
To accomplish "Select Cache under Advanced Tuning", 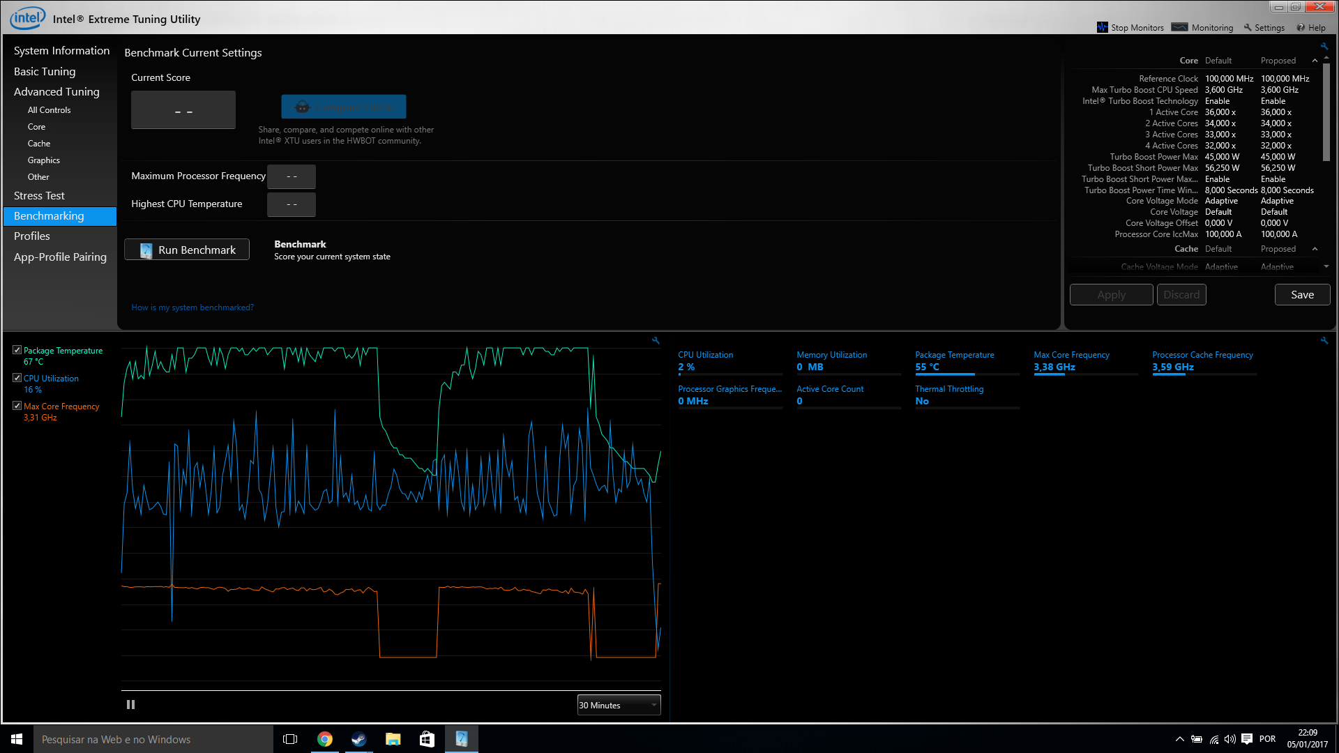I will (39, 144).
